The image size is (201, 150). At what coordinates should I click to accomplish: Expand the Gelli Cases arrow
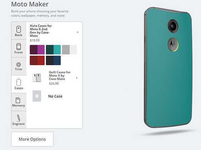tap(77, 78)
